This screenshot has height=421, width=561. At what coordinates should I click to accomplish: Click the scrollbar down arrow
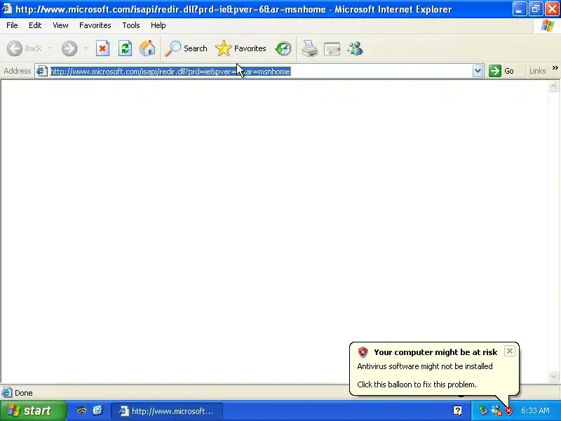553,376
